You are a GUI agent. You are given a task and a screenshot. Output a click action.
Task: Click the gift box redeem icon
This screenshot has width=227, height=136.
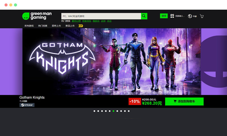click(172, 16)
